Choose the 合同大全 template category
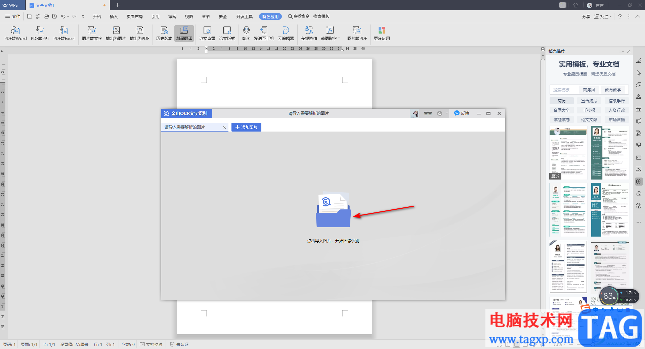Screen dimensions: 645x349 click(562, 110)
